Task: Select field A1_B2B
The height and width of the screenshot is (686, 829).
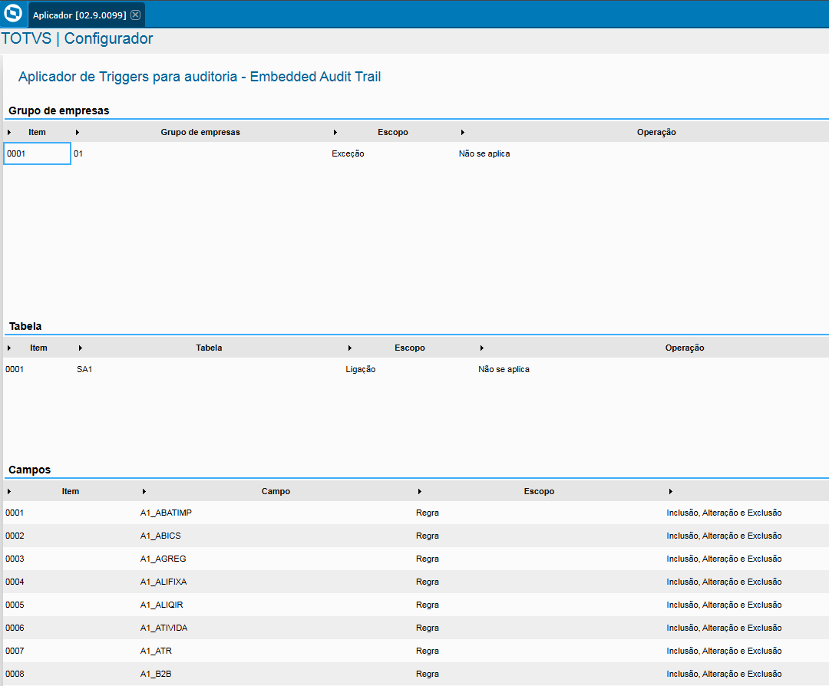Action: tap(156, 674)
